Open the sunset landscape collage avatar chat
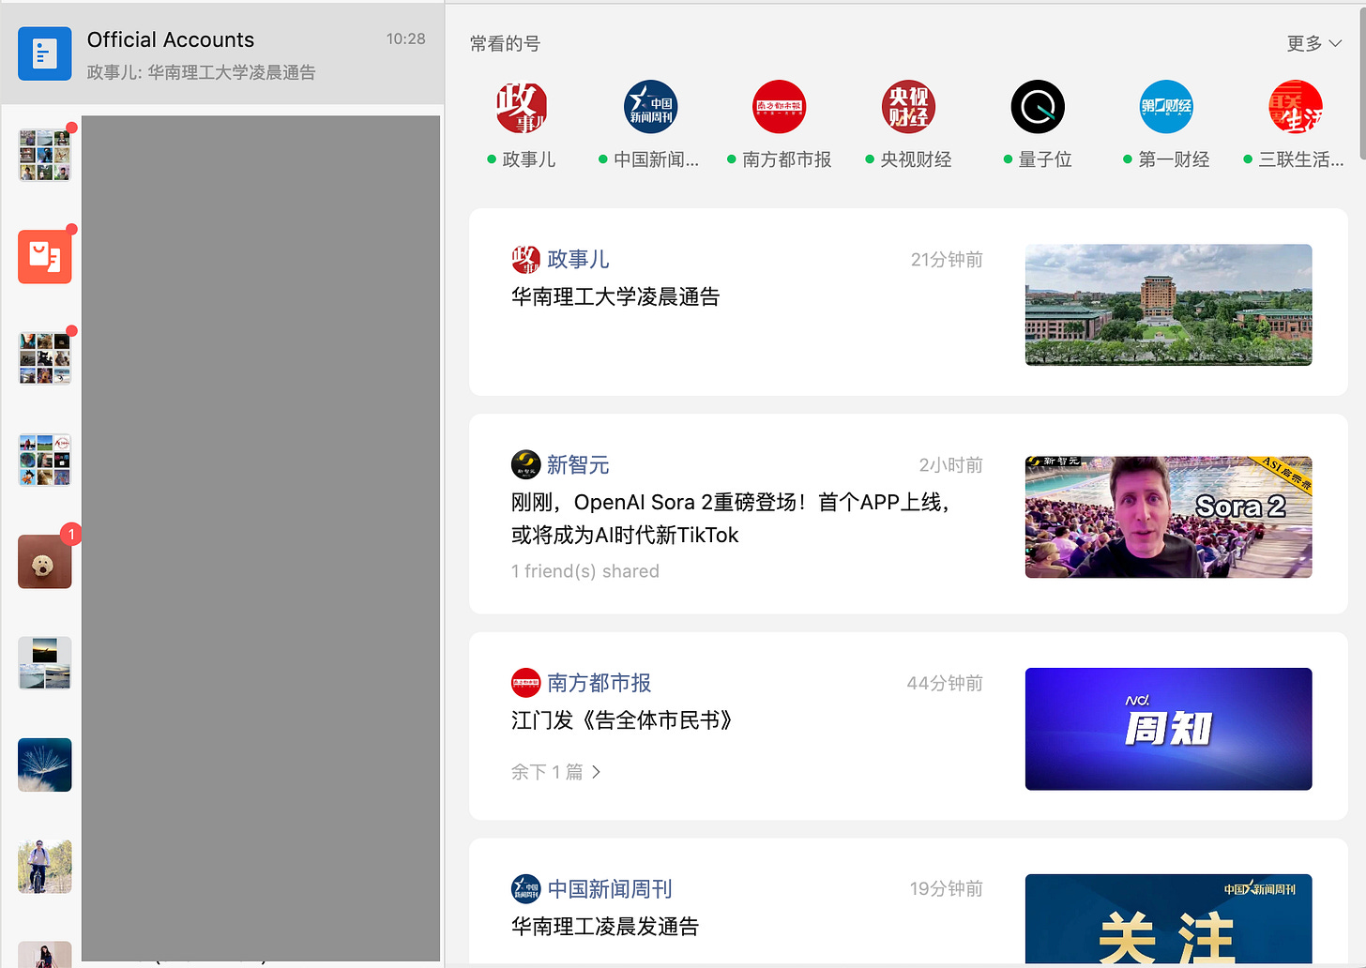The height and width of the screenshot is (968, 1366). click(45, 663)
